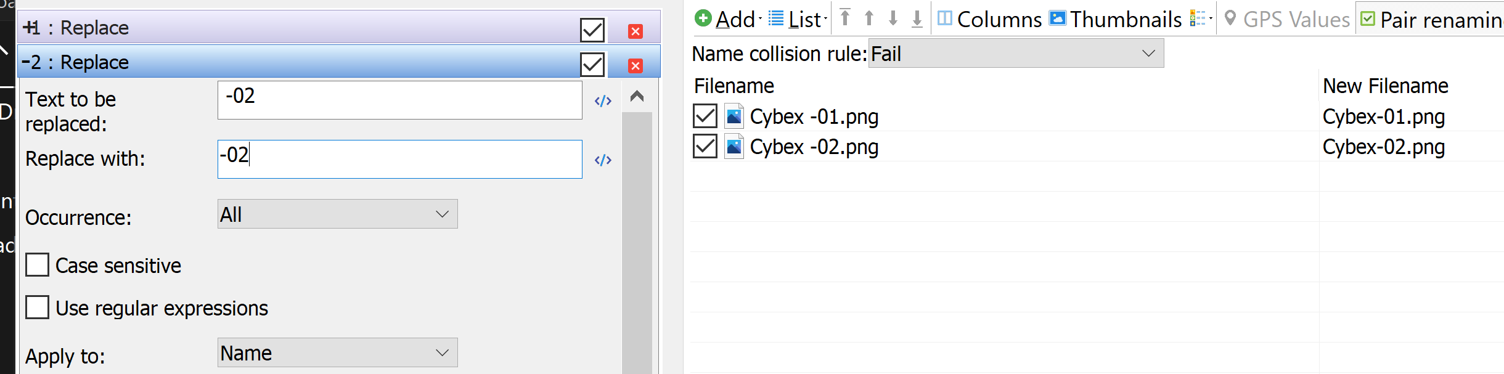Open the Apply to dropdown
The width and height of the screenshot is (1504, 374).
click(338, 352)
